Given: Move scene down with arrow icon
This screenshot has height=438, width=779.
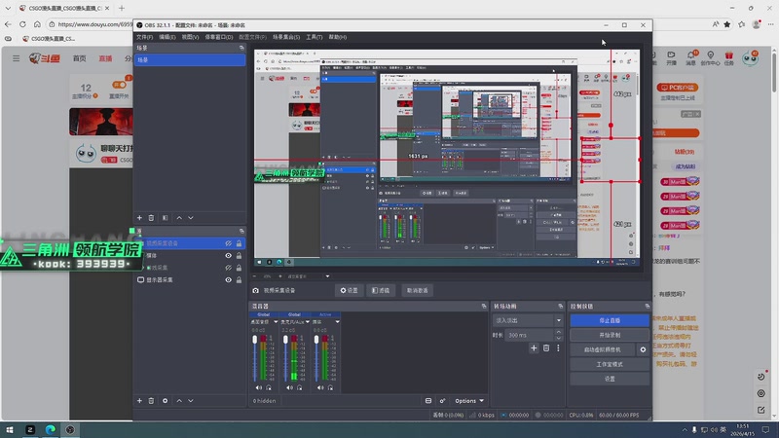Looking at the screenshot, I should [191, 217].
